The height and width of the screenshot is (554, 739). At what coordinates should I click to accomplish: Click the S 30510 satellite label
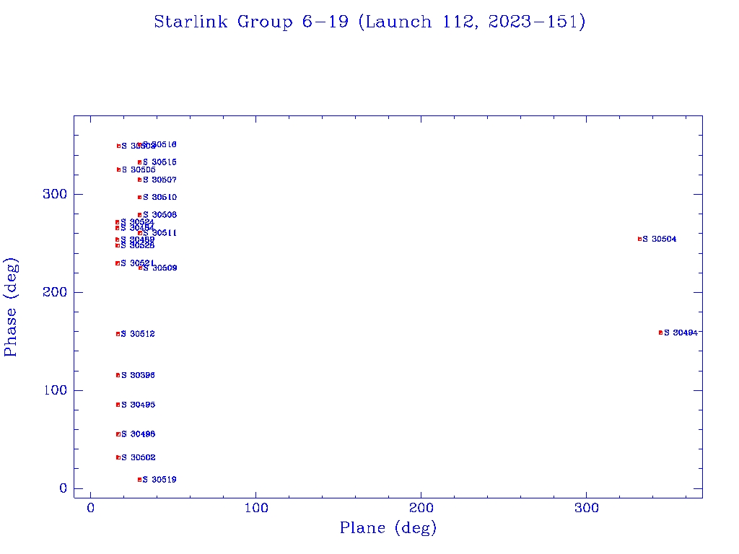pyautogui.click(x=159, y=198)
